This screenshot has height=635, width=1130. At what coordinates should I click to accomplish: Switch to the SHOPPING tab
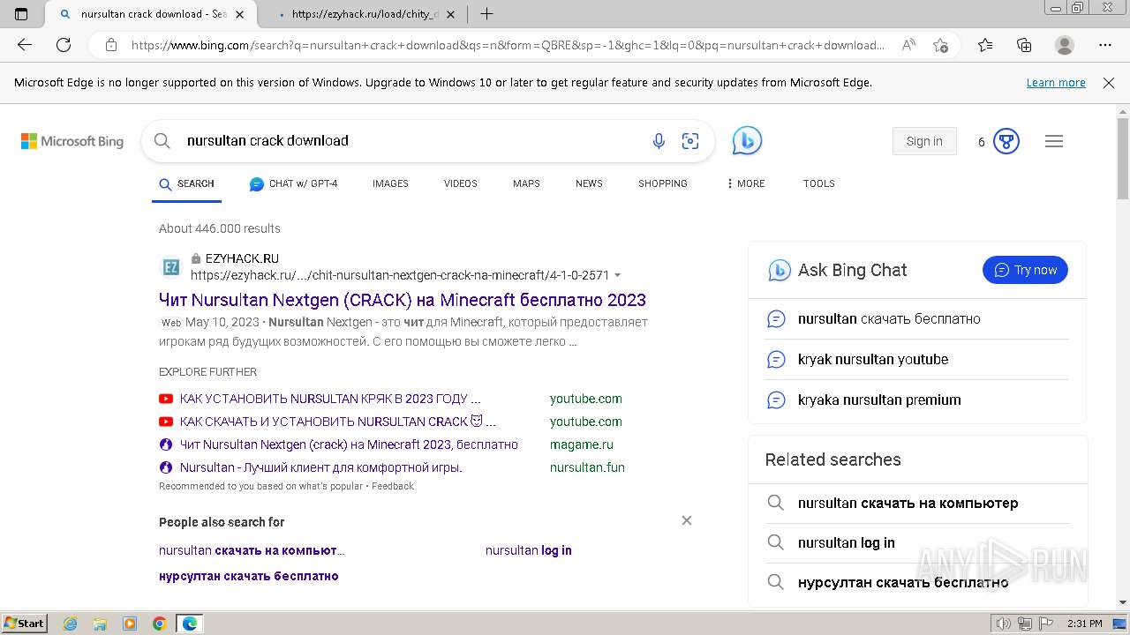pos(662,183)
